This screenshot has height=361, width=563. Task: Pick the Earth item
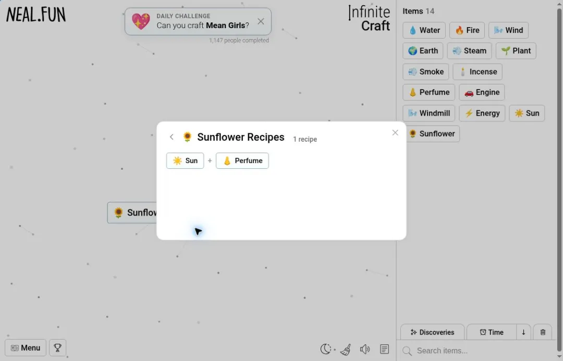click(x=423, y=51)
